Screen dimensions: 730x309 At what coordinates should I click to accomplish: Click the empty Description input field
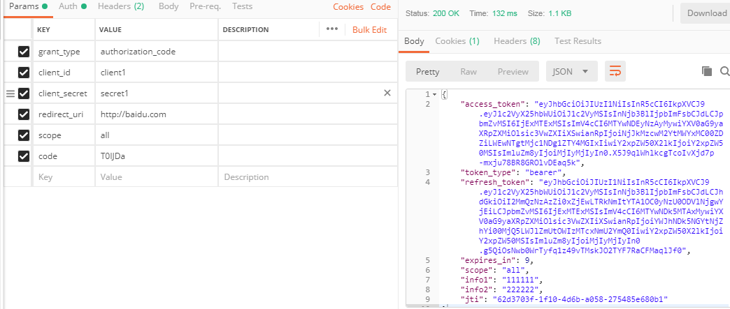click(308, 177)
